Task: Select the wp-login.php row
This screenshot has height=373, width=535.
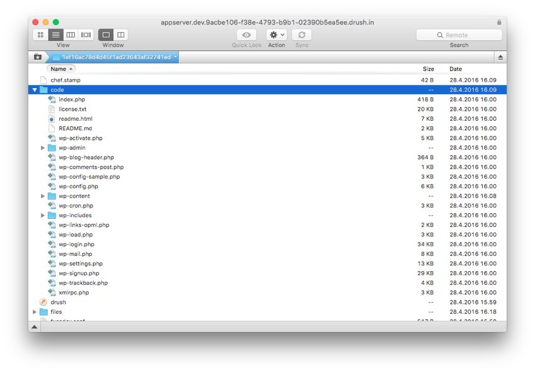Action: 267,244
